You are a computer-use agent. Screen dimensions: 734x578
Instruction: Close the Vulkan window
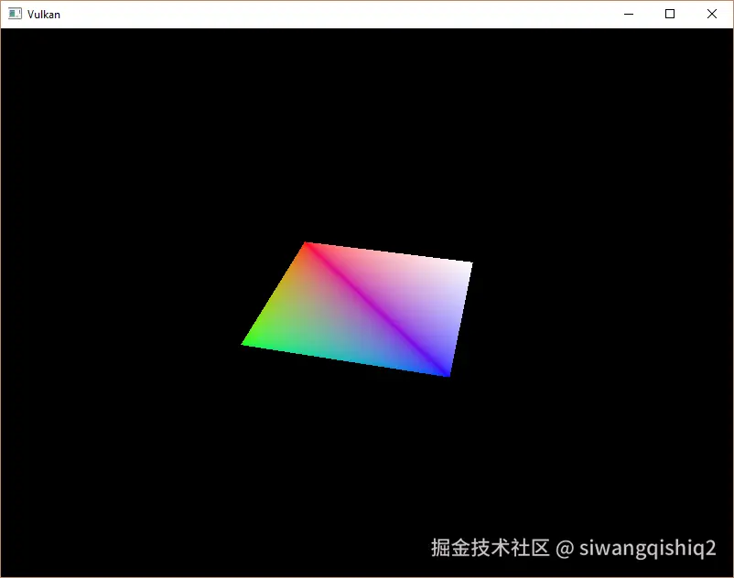[x=711, y=14]
